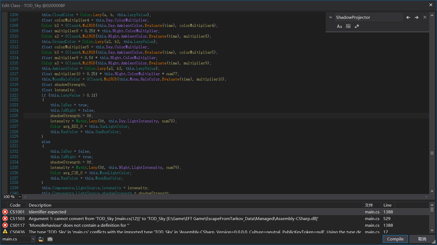437x245 pixels.
Task: Click the 取消 cancel button
Action: coord(422,239)
